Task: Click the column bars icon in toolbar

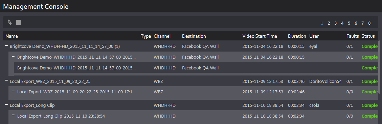Action: coord(19,23)
